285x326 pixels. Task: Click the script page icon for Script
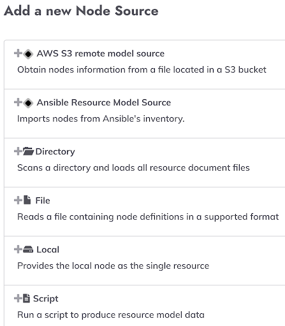pos(27,298)
